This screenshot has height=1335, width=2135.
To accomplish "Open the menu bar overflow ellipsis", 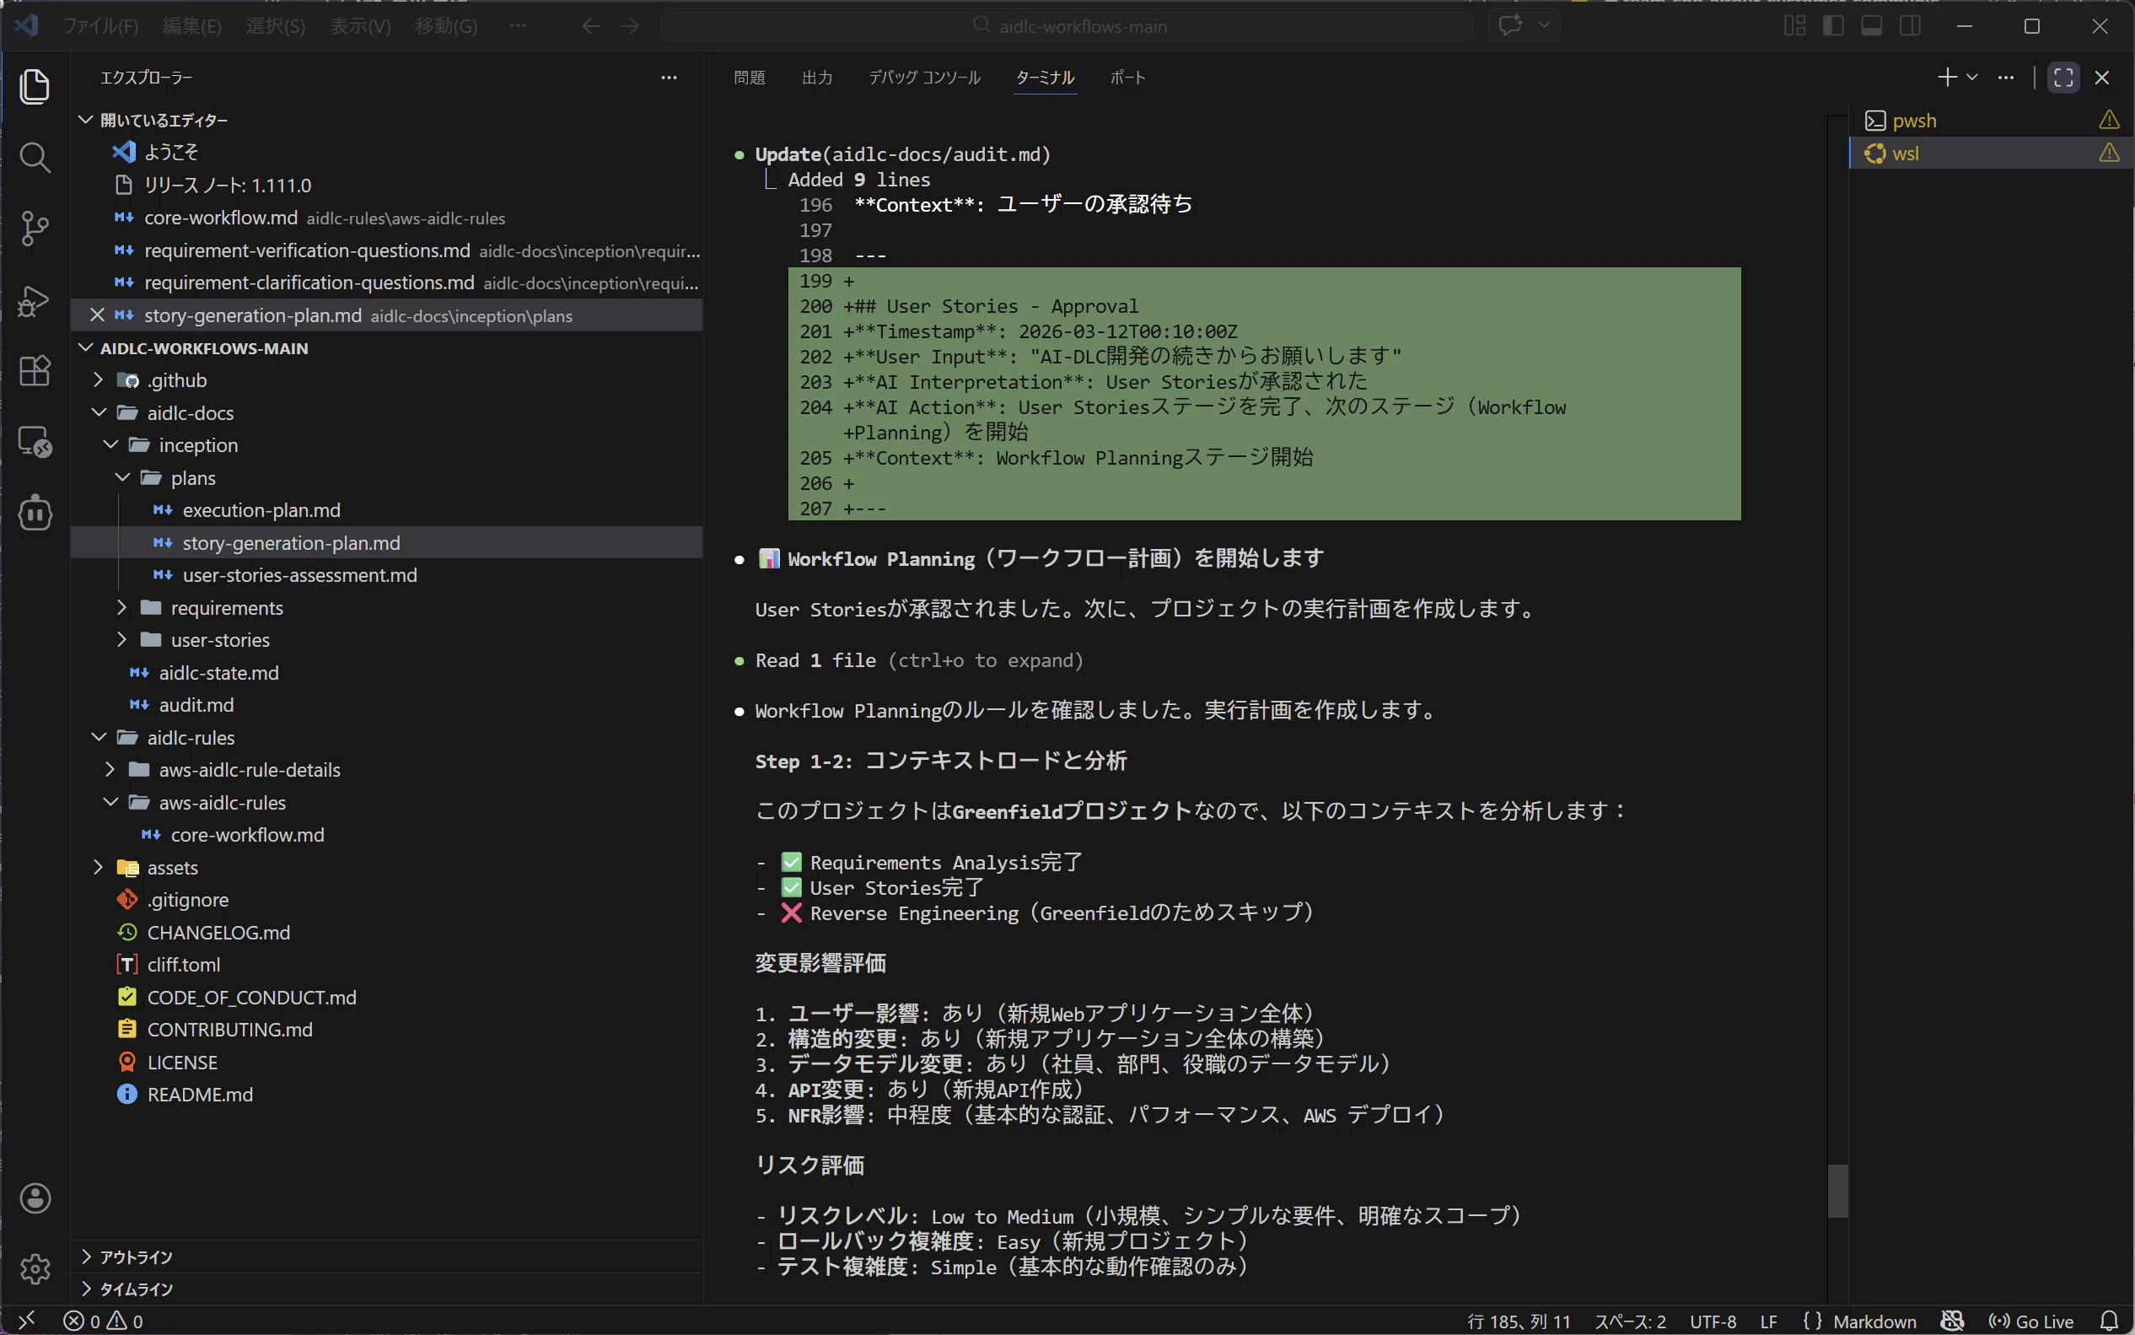I will tap(518, 25).
